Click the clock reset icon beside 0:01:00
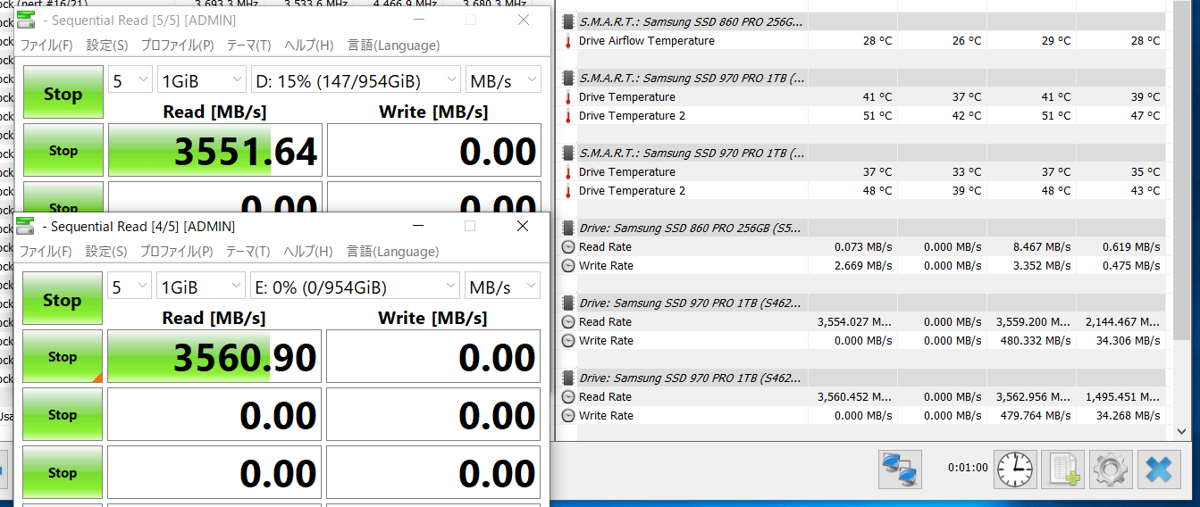 (1016, 470)
